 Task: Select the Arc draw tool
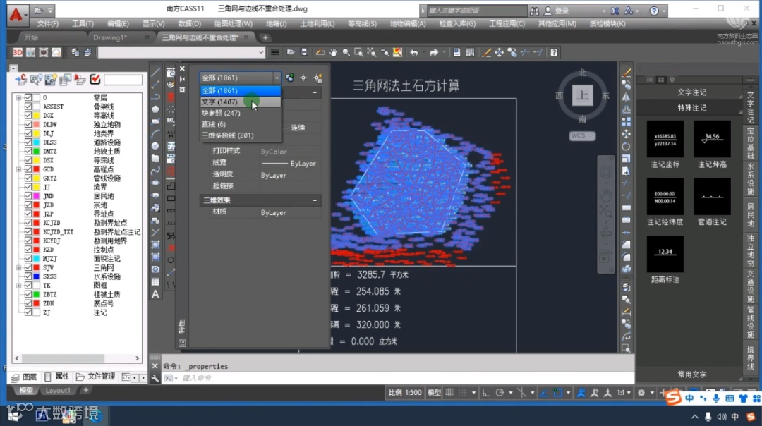(155, 134)
